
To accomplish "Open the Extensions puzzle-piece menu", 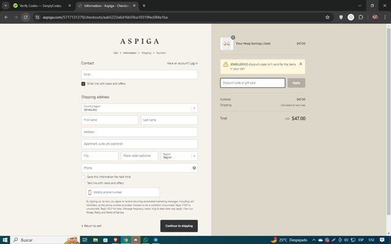I will pyautogui.click(x=360, y=17).
